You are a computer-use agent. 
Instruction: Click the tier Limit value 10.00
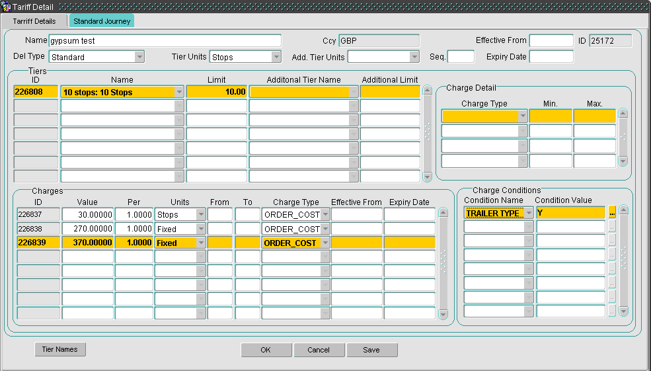217,92
